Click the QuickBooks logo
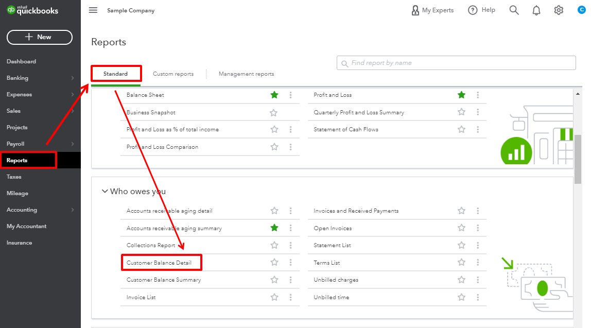Screen dimensions: 591x328 click(x=33, y=10)
